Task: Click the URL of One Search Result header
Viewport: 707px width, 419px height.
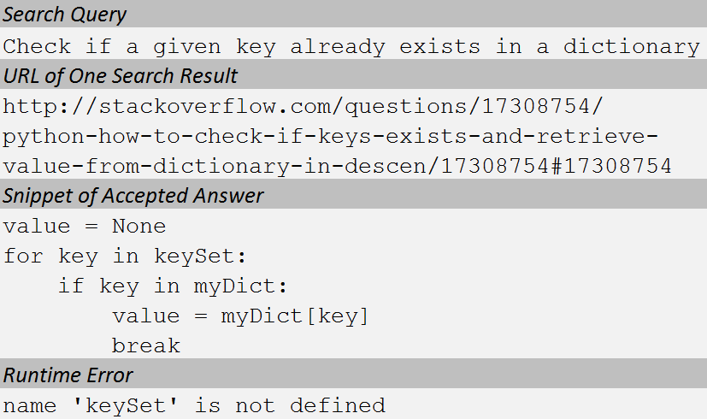Action: (120, 75)
